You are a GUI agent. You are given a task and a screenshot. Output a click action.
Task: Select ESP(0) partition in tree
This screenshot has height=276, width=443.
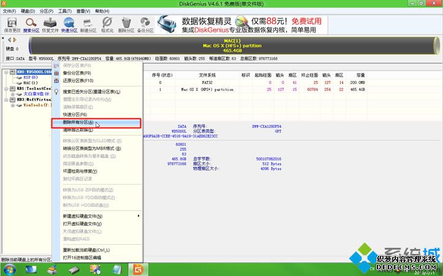31,77
